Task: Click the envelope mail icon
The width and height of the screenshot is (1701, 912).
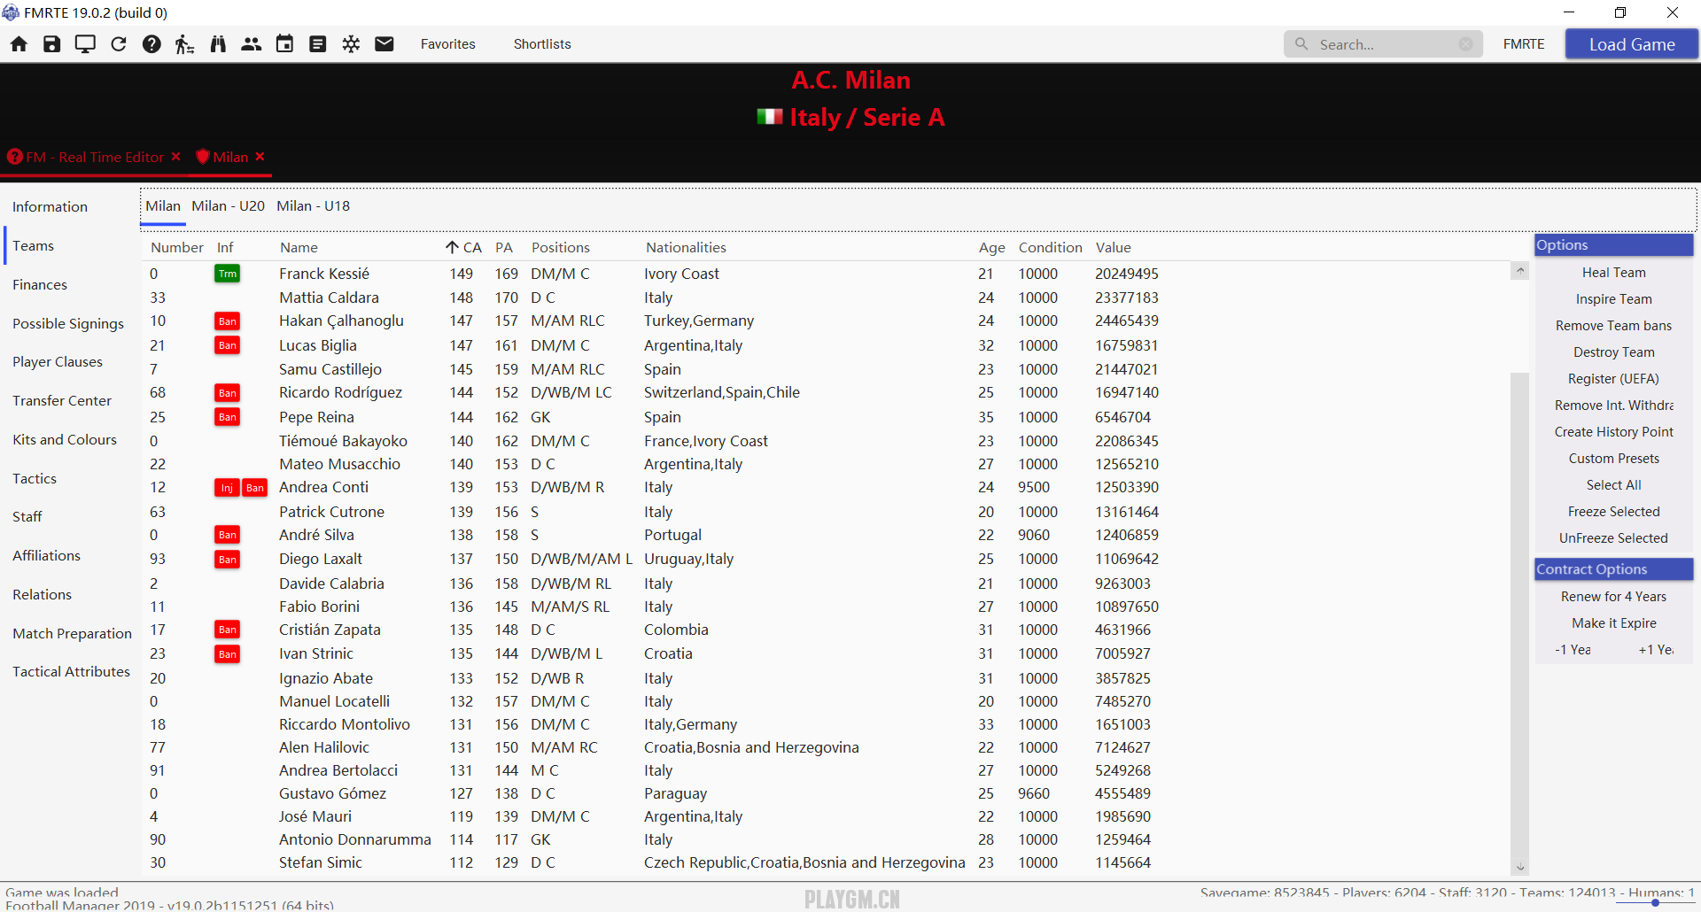Action: [384, 44]
